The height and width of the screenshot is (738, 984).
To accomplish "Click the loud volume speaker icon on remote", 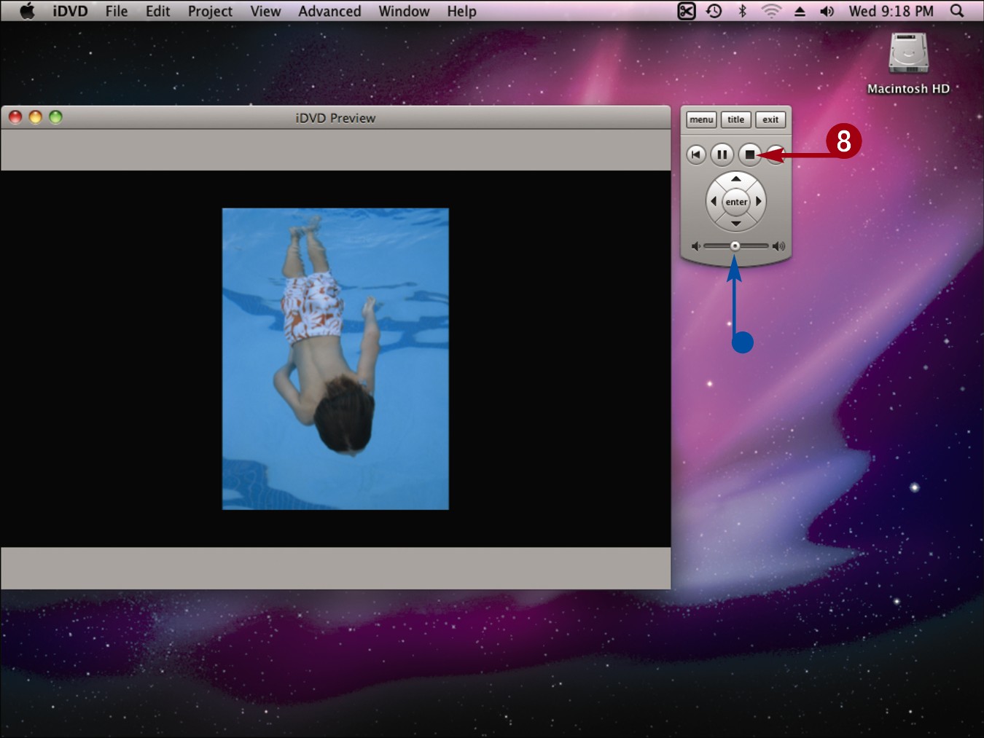I will [779, 246].
